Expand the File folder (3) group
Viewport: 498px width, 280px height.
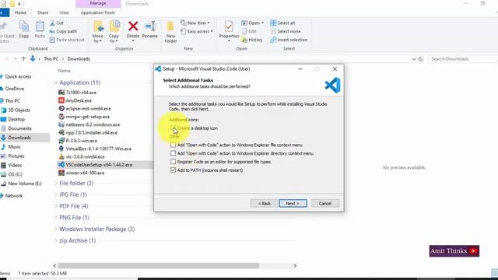[56, 184]
